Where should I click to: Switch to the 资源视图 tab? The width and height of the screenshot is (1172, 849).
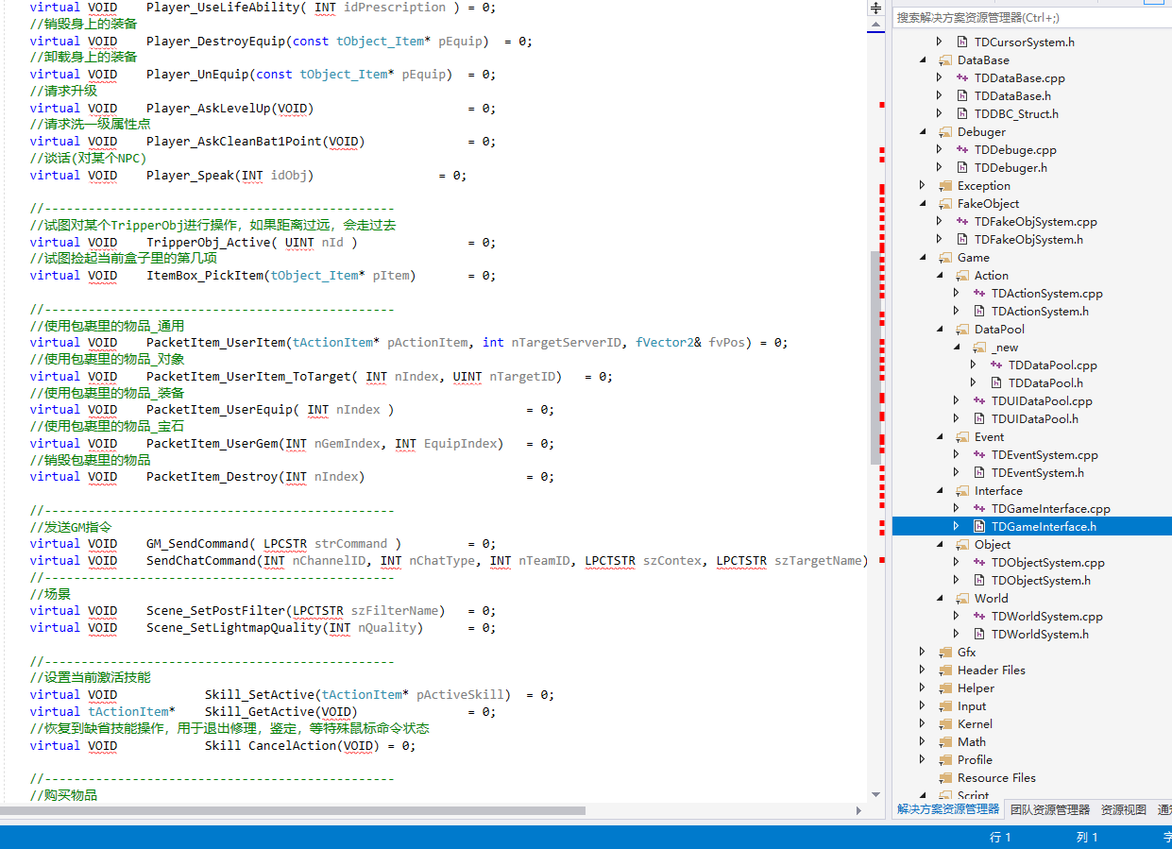pyautogui.click(x=1123, y=810)
